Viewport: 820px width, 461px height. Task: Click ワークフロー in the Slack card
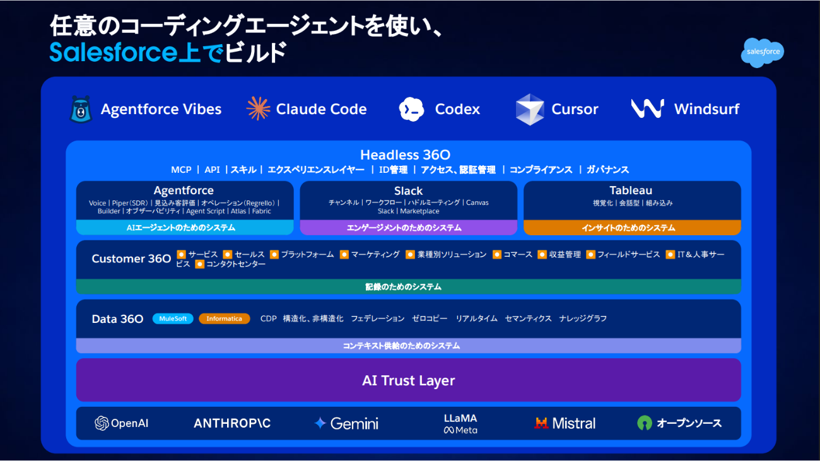point(384,203)
